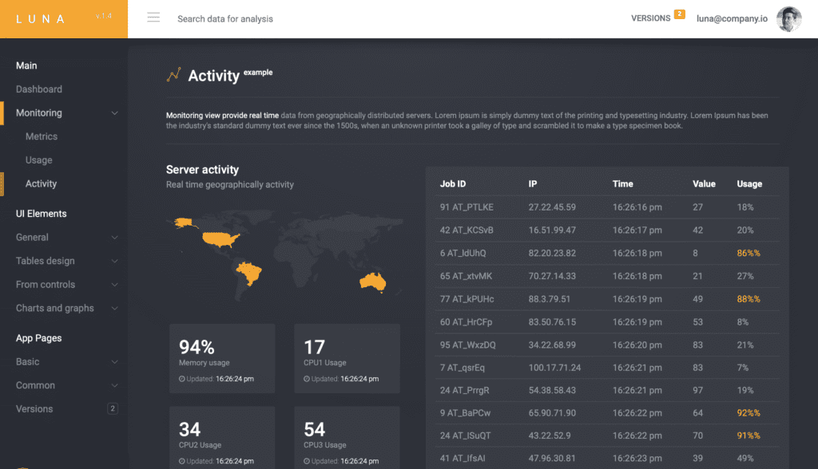
Task: Go to Dashboard in sidebar
Action: (39, 89)
